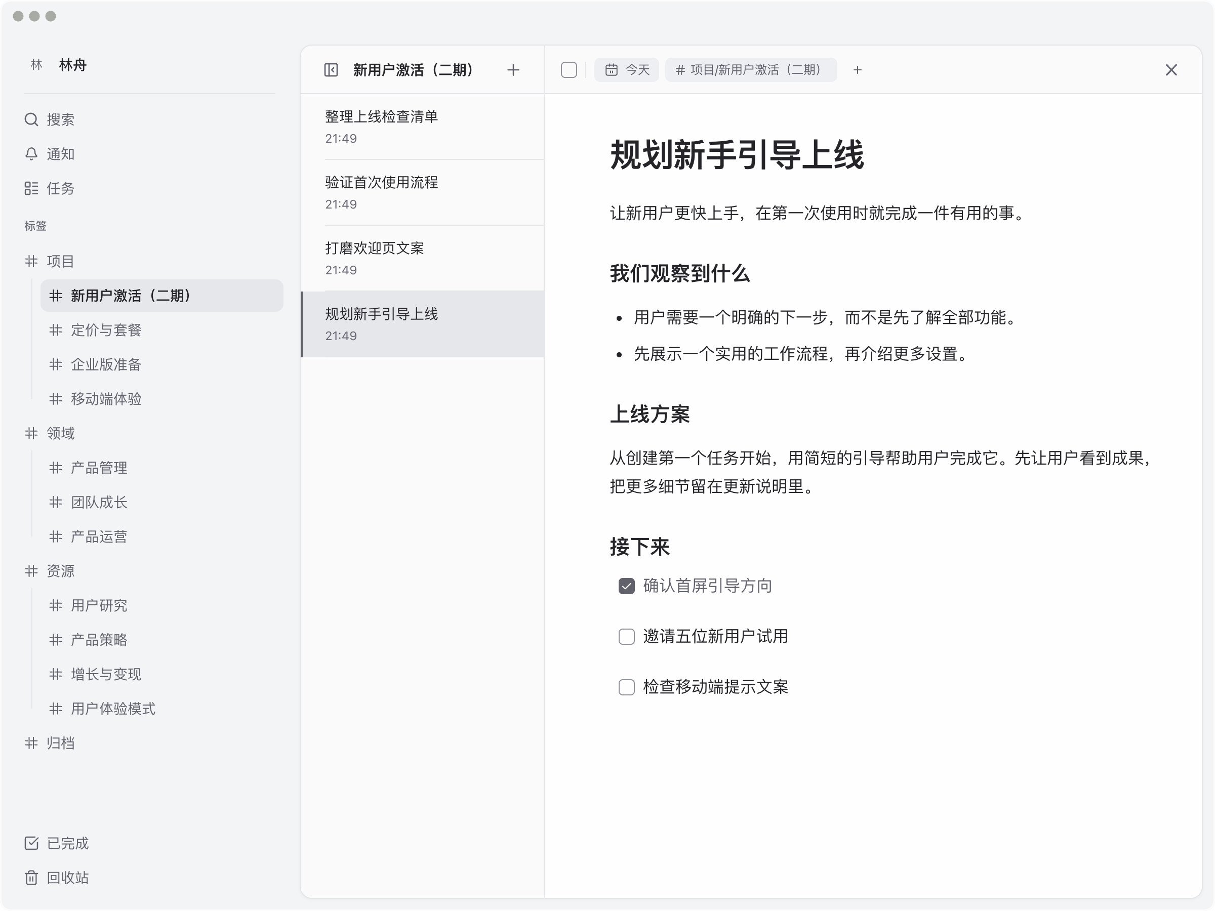Open the search icon in the sidebar
The image size is (1215, 911).
[x=31, y=119]
